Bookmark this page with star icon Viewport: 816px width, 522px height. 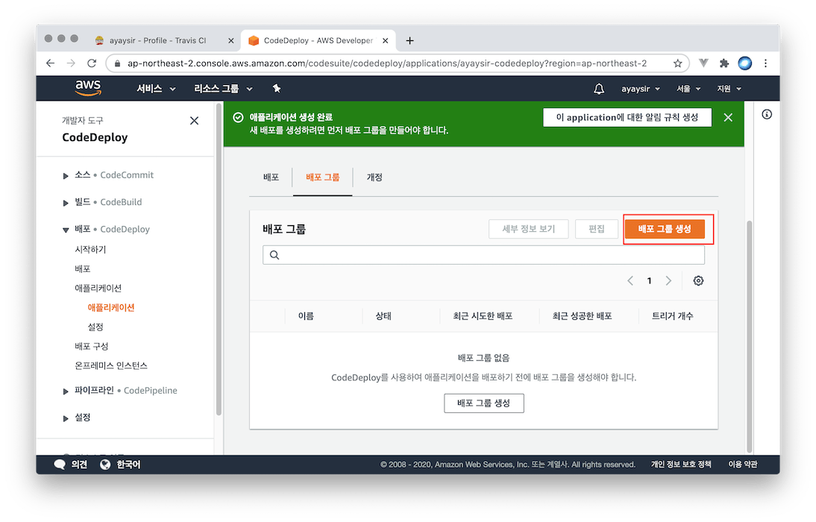point(677,63)
